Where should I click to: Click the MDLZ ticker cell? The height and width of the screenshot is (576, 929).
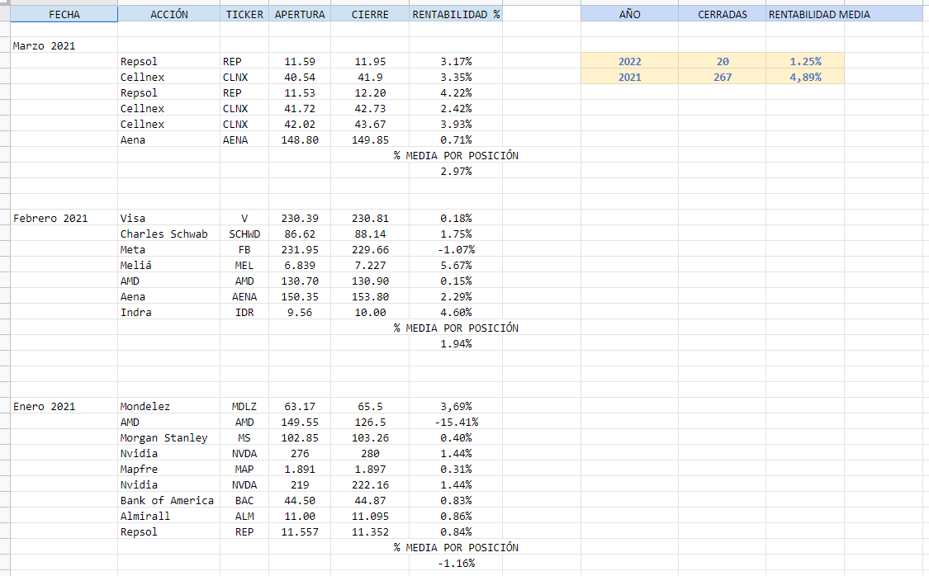244,407
